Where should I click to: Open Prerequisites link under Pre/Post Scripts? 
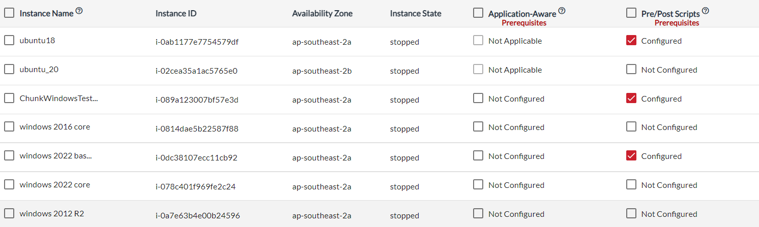point(677,23)
